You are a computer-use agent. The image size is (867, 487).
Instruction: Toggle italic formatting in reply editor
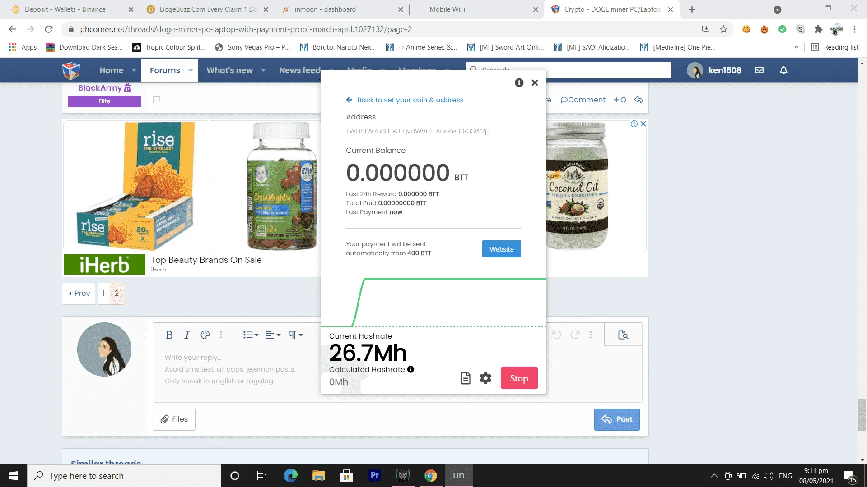click(187, 335)
